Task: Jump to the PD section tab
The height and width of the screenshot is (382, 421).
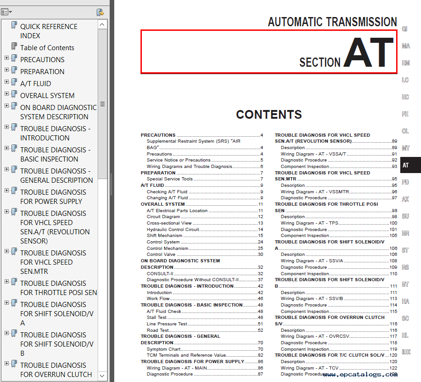Action: coord(405,182)
